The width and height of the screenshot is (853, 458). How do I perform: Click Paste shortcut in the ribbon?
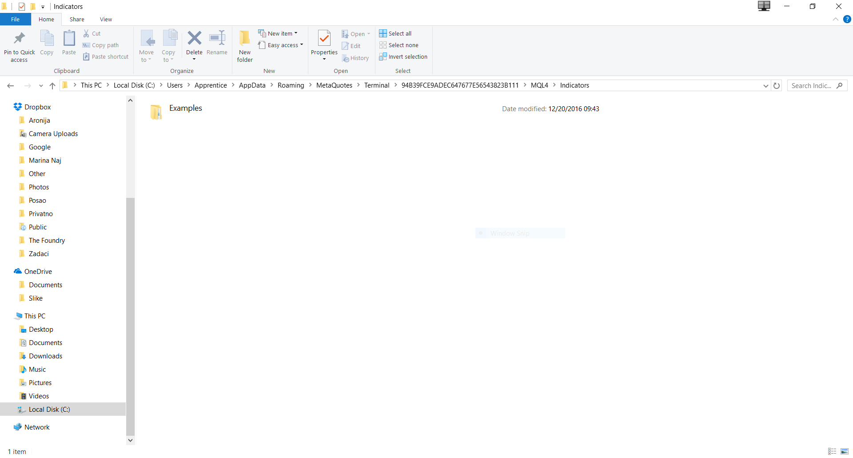(106, 56)
